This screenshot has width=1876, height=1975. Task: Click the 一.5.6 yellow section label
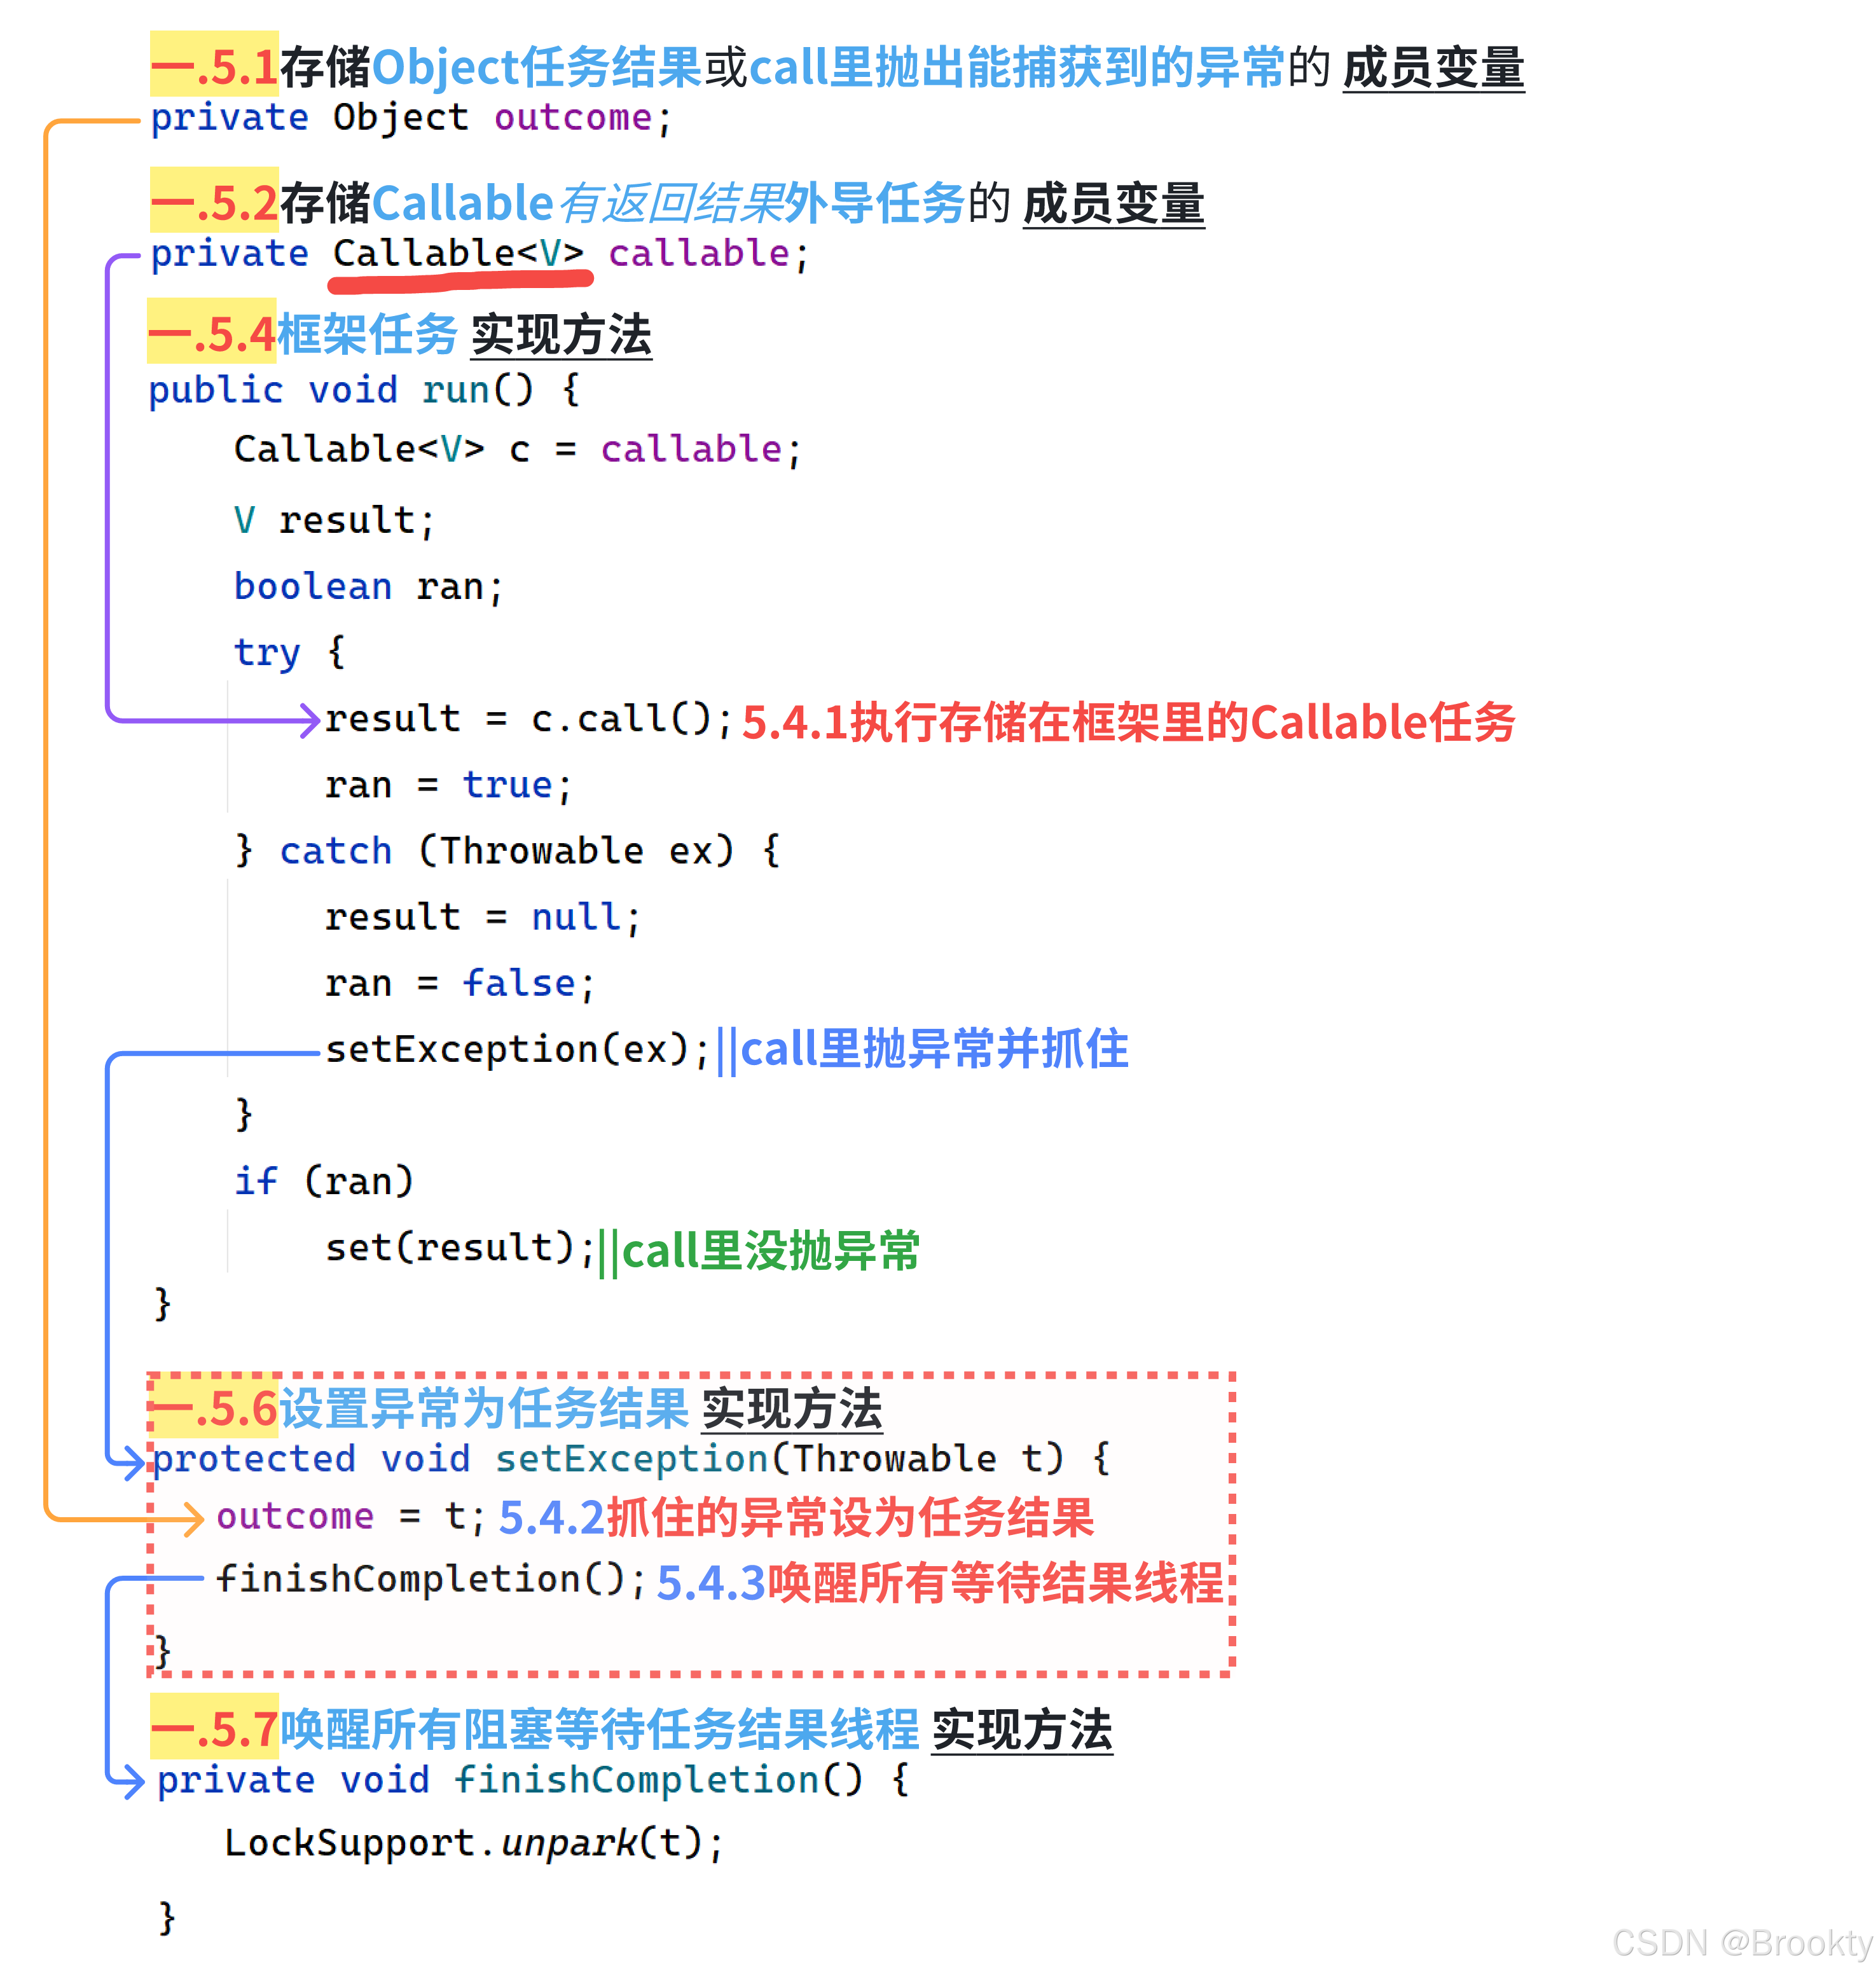[x=214, y=1408]
